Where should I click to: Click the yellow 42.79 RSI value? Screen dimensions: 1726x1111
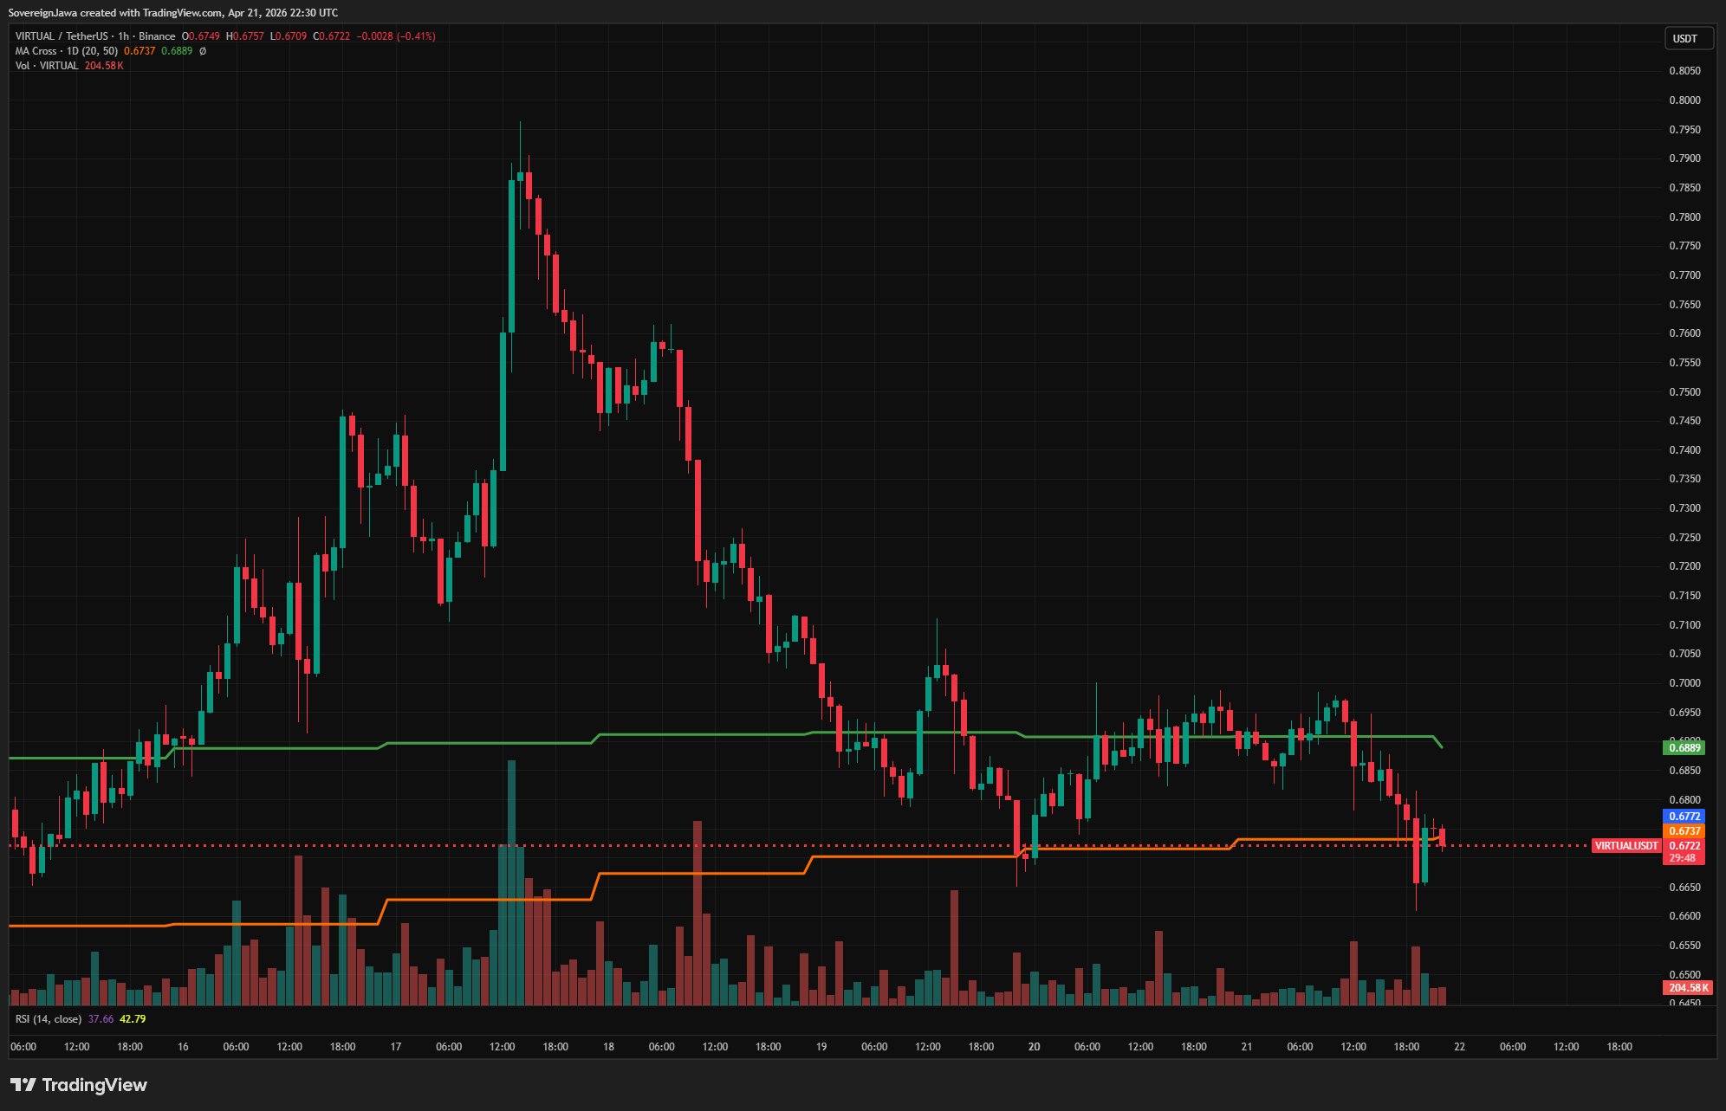click(x=133, y=1019)
